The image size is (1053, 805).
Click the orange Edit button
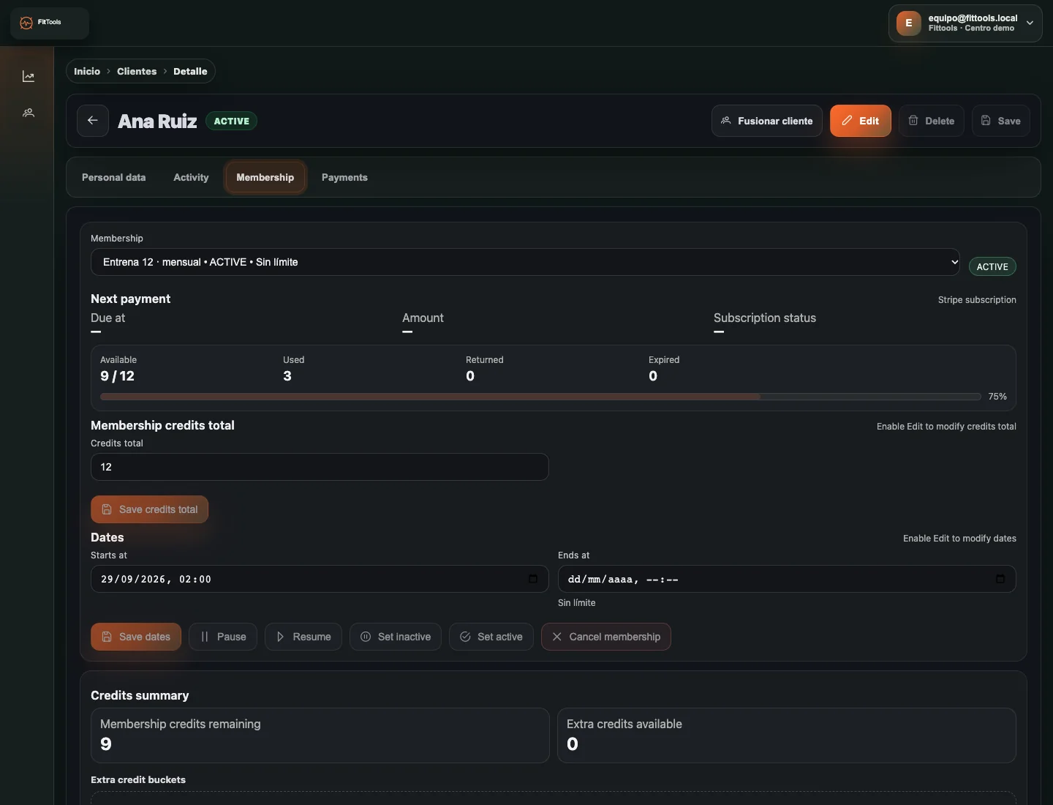(861, 121)
